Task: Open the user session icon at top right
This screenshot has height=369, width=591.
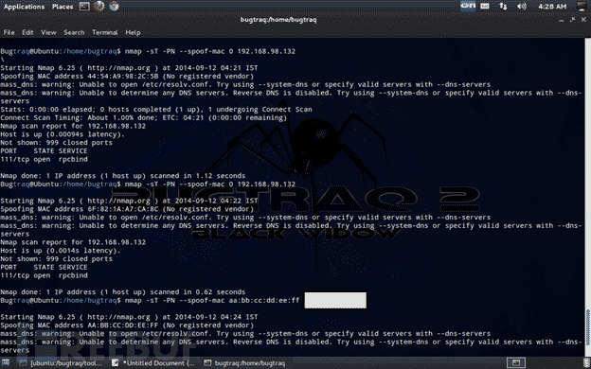Action: pos(582,6)
